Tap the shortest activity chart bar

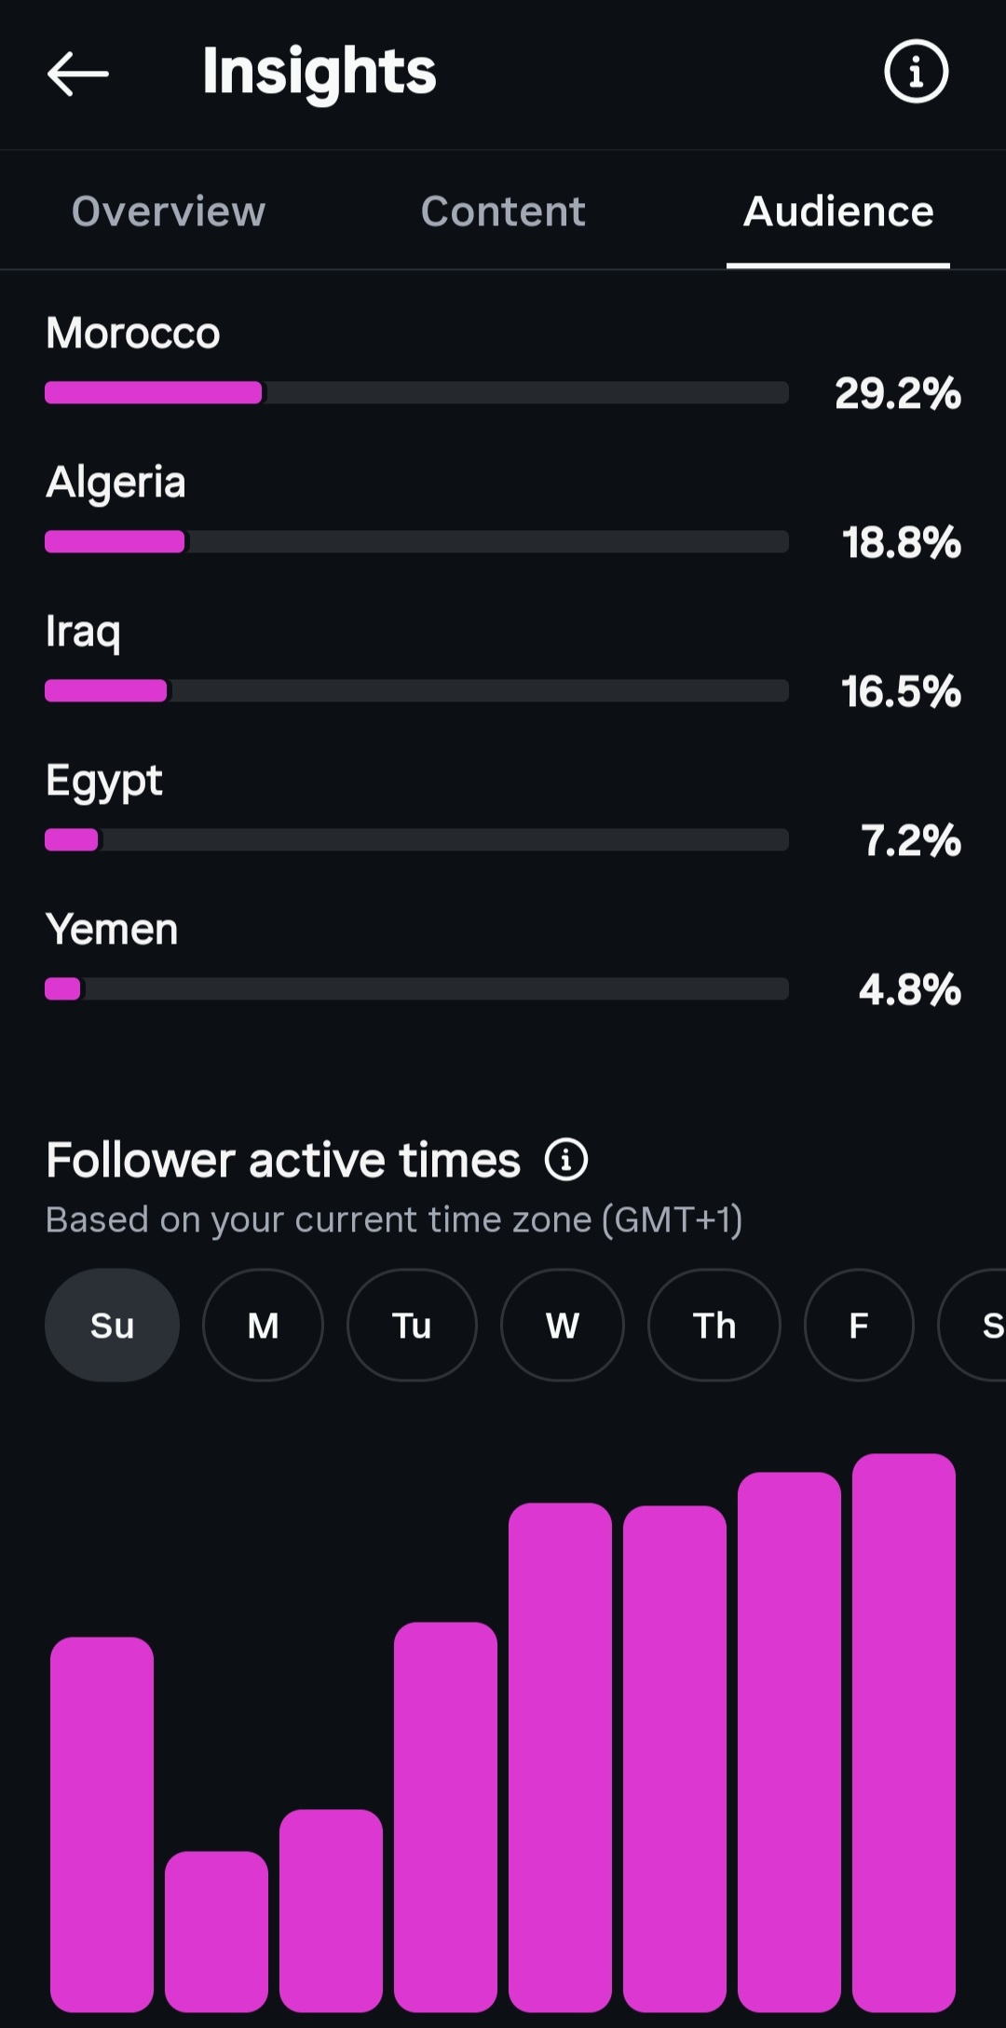(216, 1931)
